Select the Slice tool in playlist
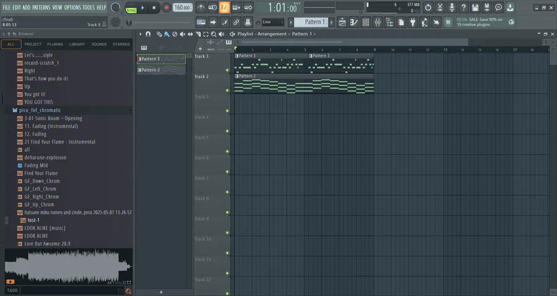The height and width of the screenshot is (296, 557). coord(198,34)
